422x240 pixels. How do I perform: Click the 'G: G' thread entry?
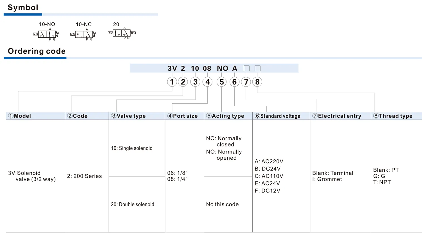(379, 176)
